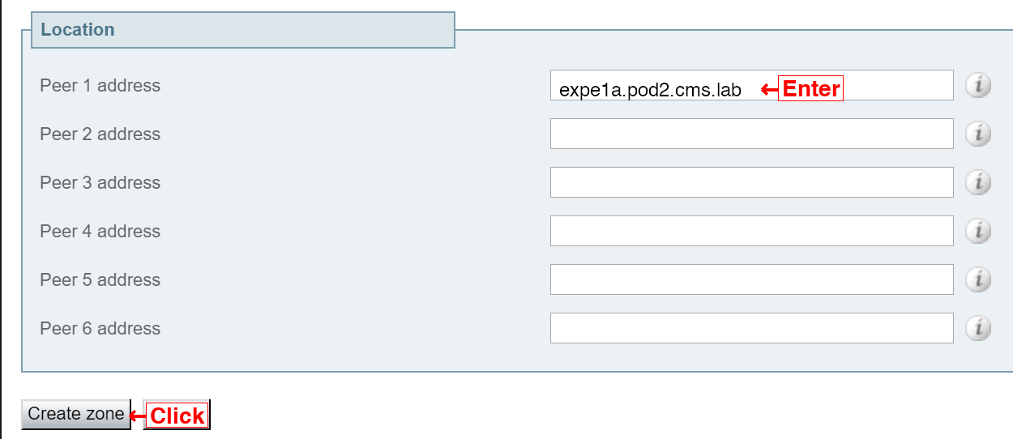The width and height of the screenshot is (1013, 439).
Task: Select the empty Peer 2 address field
Action: click(752, 134)
